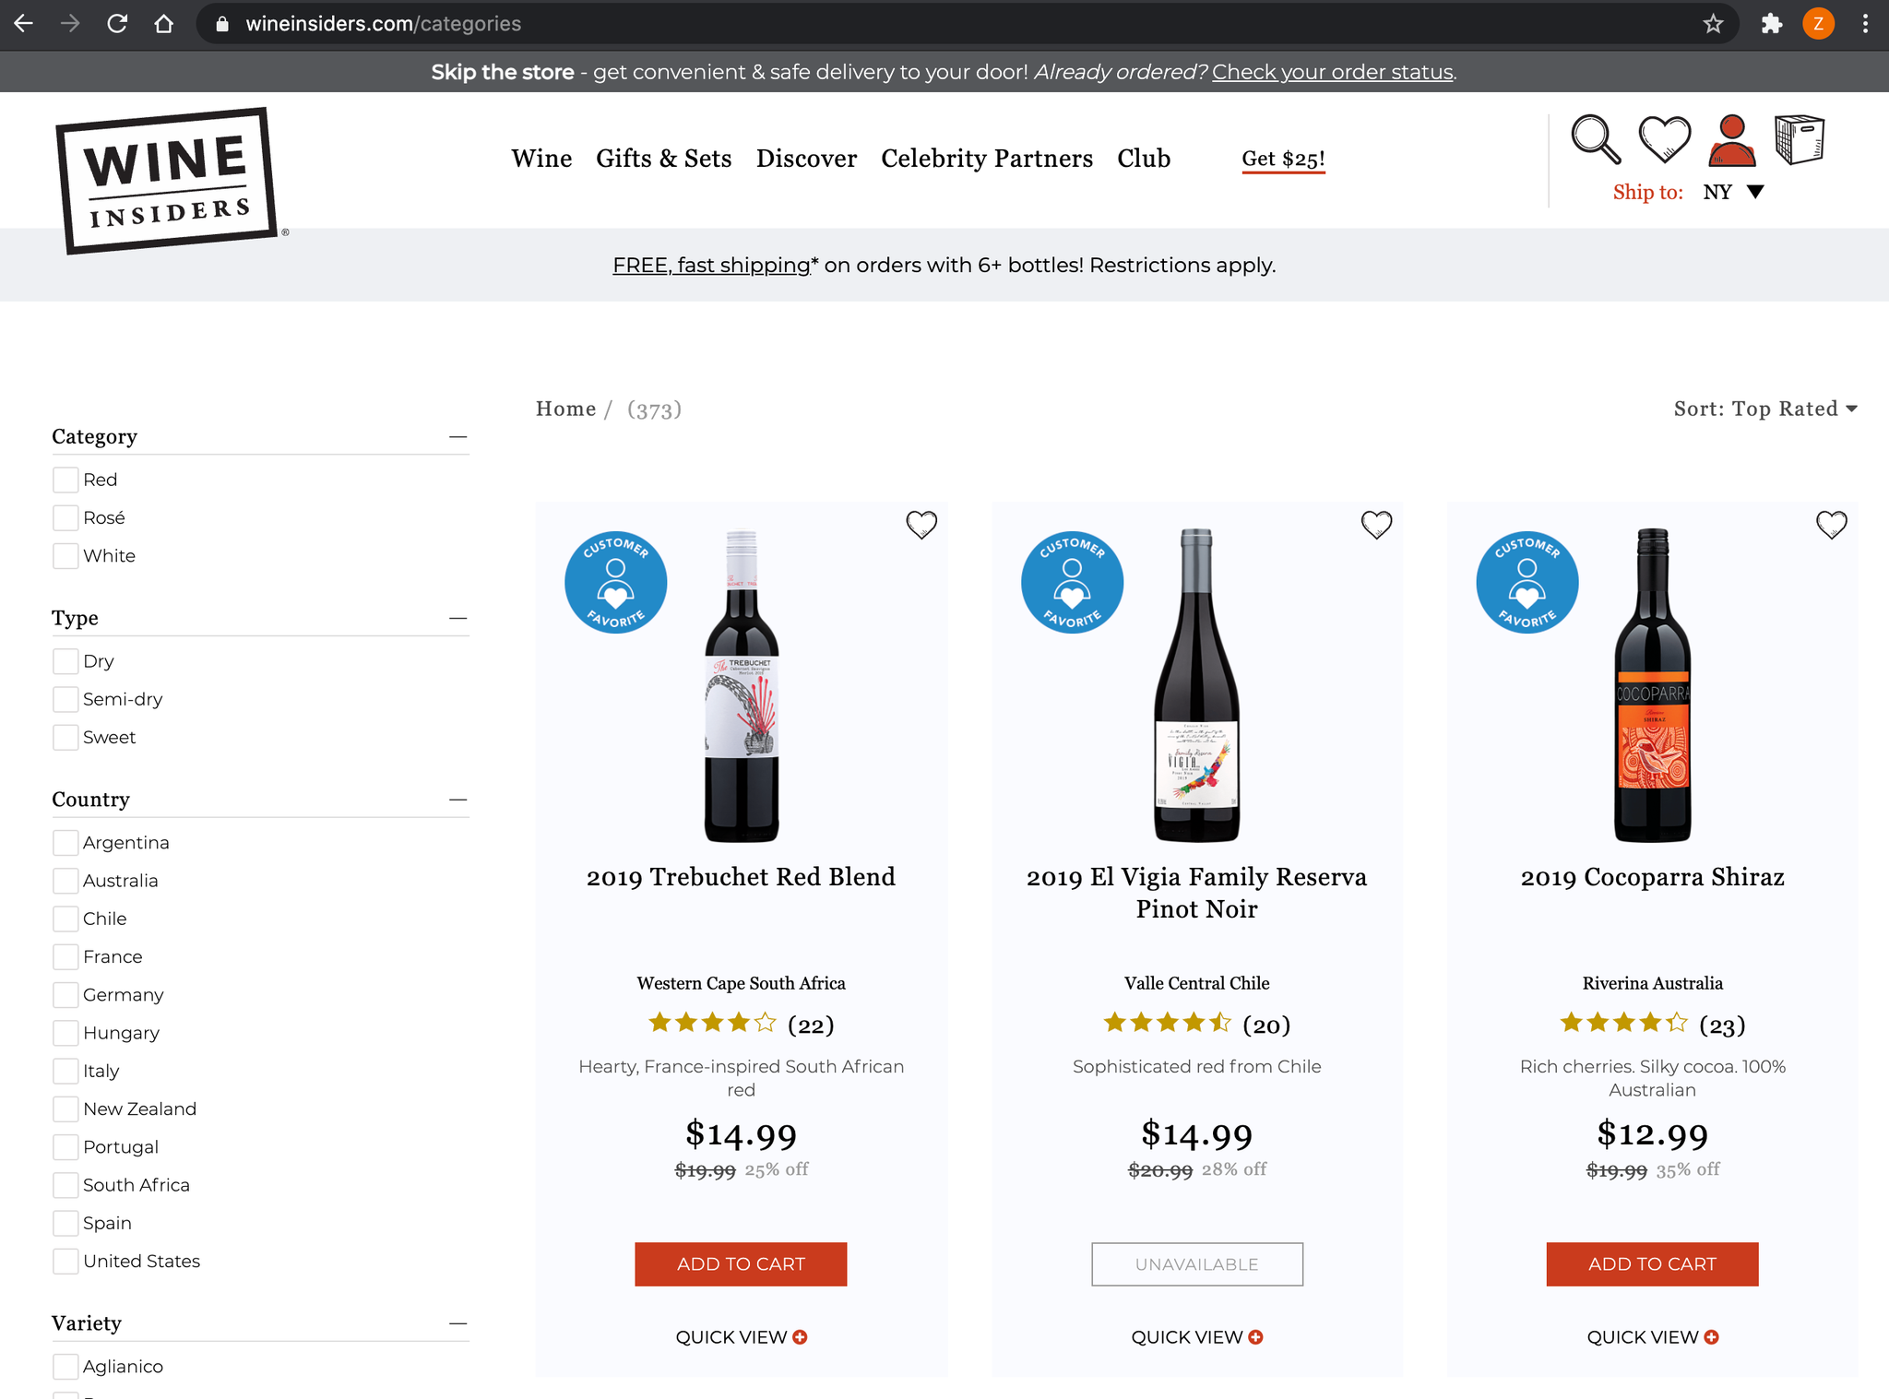Image resolution: width=1889 pixels, height=1399 pixels.
Task: Click the Check your order status link
Action: point(1332,72)
